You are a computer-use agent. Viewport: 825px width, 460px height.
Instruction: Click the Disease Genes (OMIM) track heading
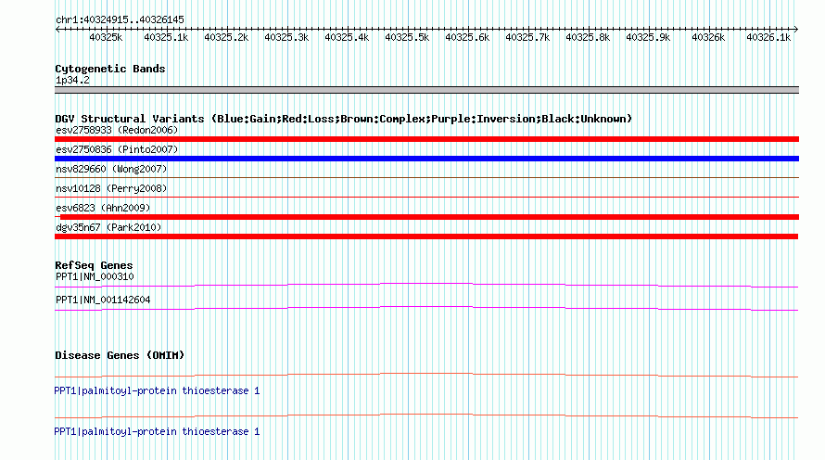tap(120, 356)
